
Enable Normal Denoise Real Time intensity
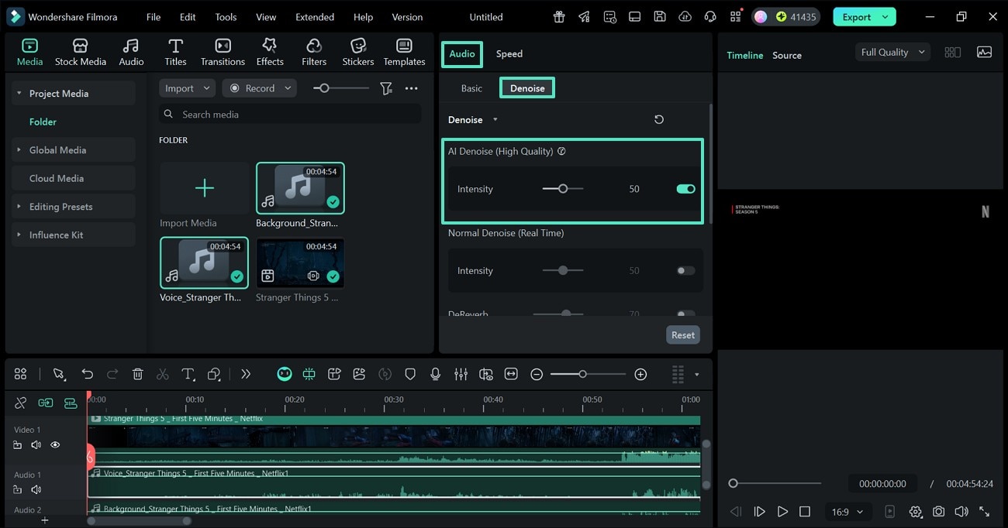click(x=685, y=270)
